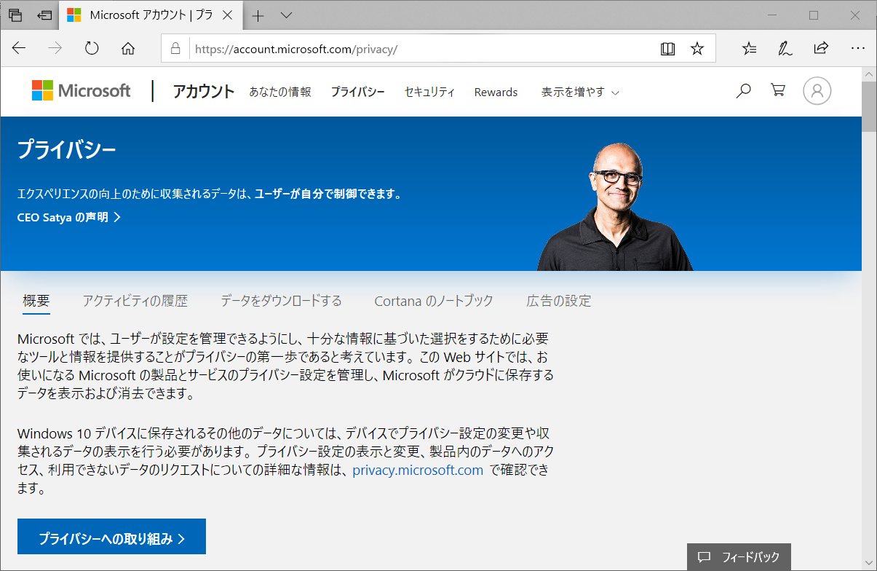Viewport: 877px width, 571px height.
Task: Click the Share page icon
Action: coord(821,49)
